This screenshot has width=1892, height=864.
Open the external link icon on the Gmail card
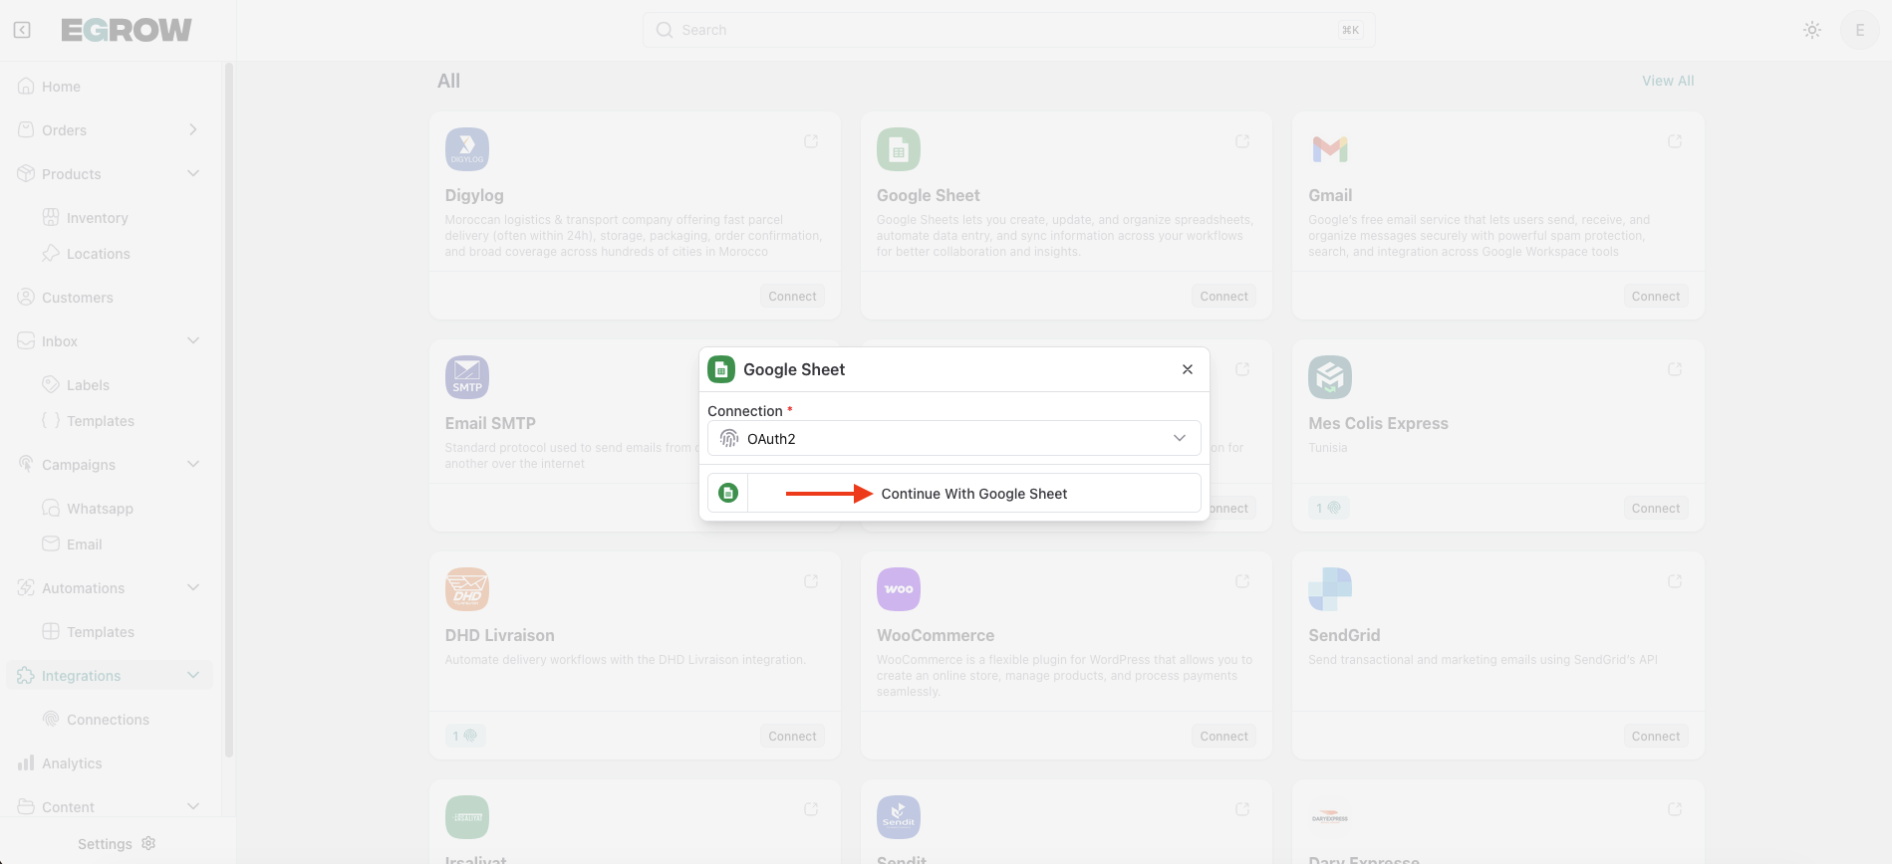[1674, 141]
